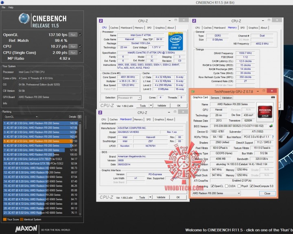The width and height of the screenshot is (293, 234).
Task: Click the GPU-Z screenshot camera icon
Action: click(x=273, y=97)
